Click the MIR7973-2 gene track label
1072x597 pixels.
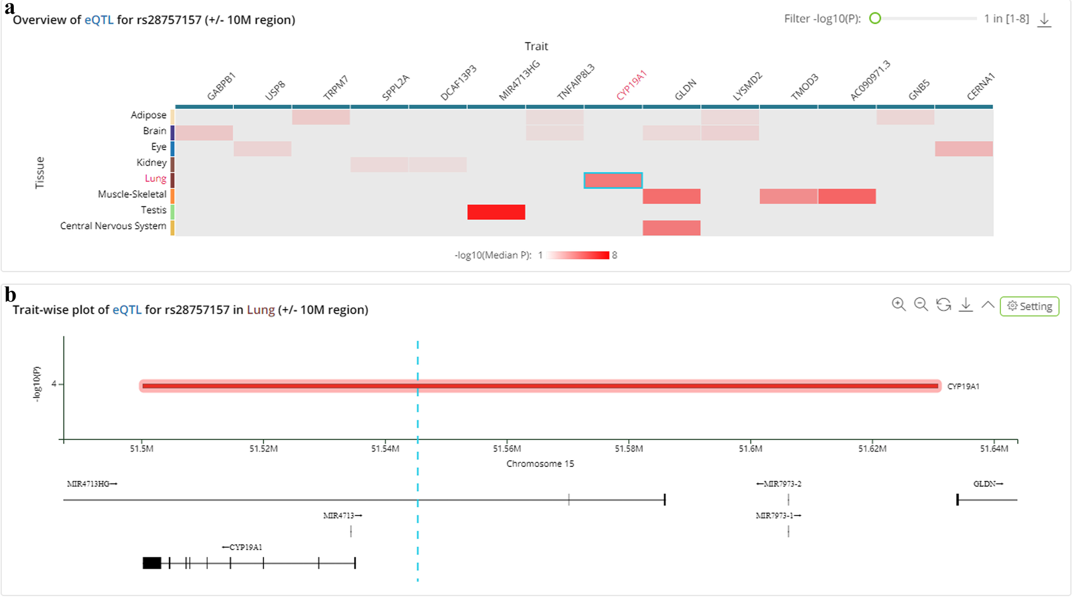point(779,484)
